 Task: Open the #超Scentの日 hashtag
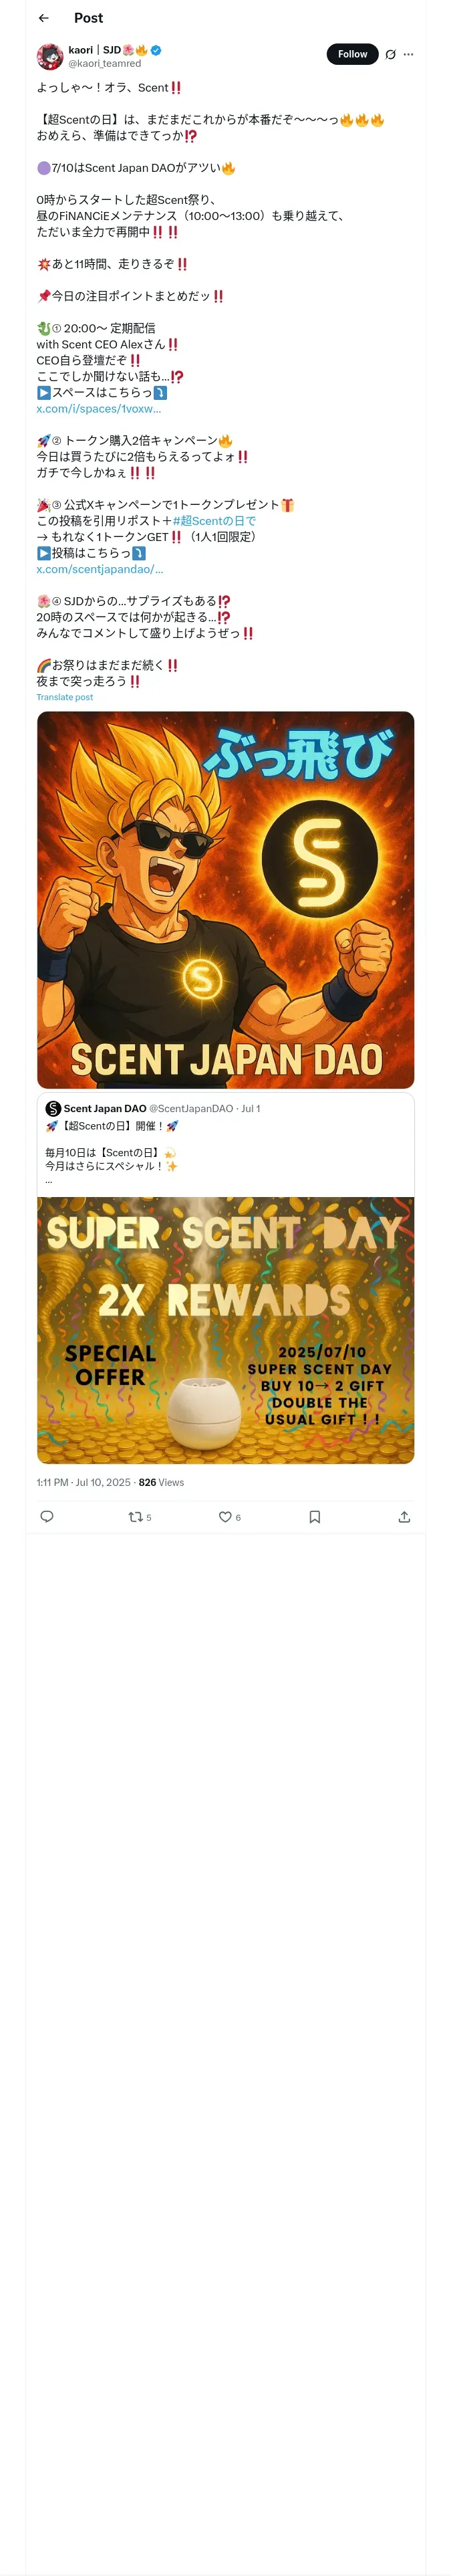click(214, 521)
